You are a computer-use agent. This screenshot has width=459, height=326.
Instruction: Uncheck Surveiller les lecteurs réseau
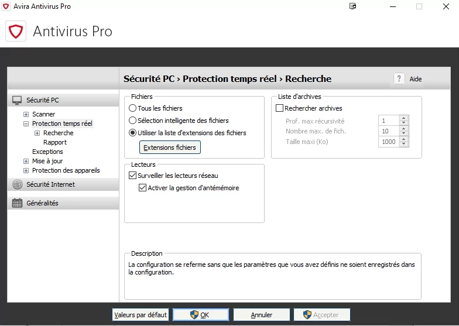[x=132, y=176]
